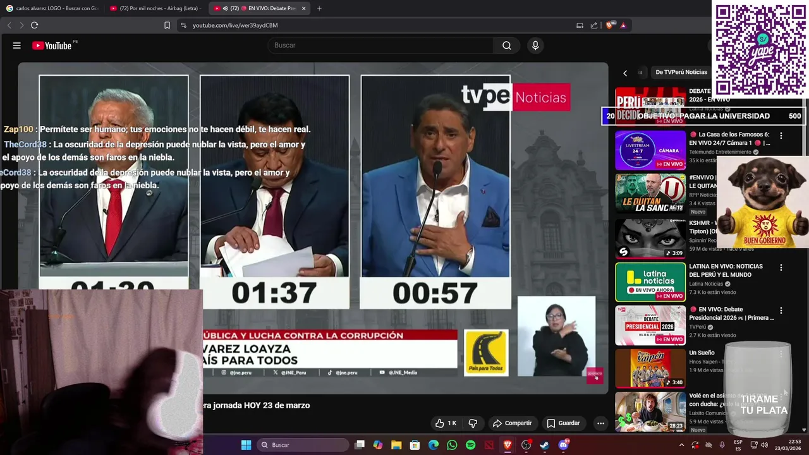Open Steam from taskbar

(x=544, y=445)
